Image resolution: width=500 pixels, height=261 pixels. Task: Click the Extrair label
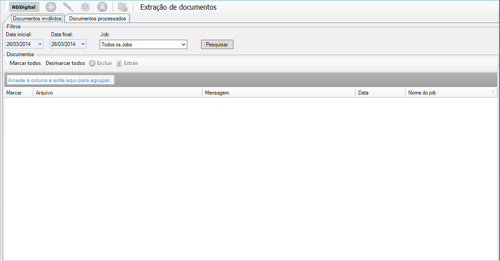coord(131,63)
